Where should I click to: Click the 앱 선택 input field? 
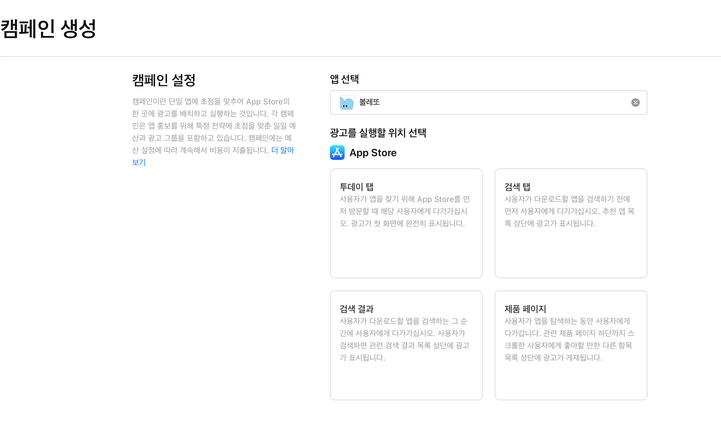488,103
